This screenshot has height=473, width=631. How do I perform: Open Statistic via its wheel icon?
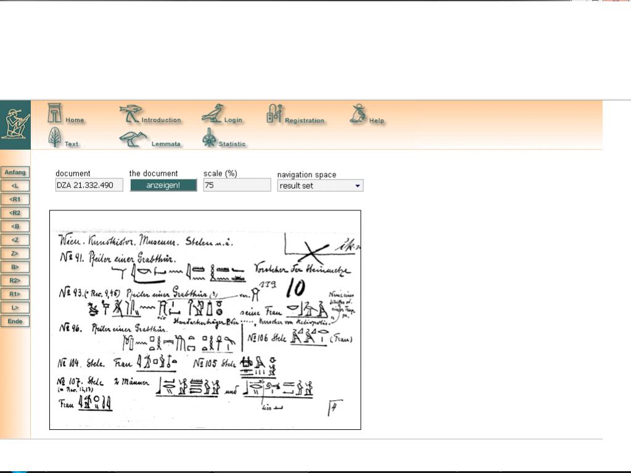point(209,138)
